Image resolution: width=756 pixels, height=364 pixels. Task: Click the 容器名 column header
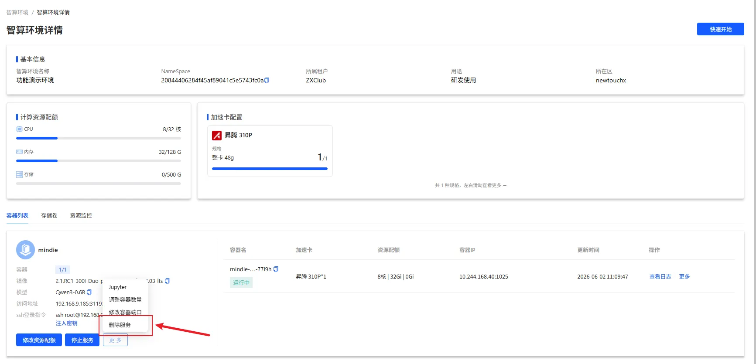click(x=238, y=250)
